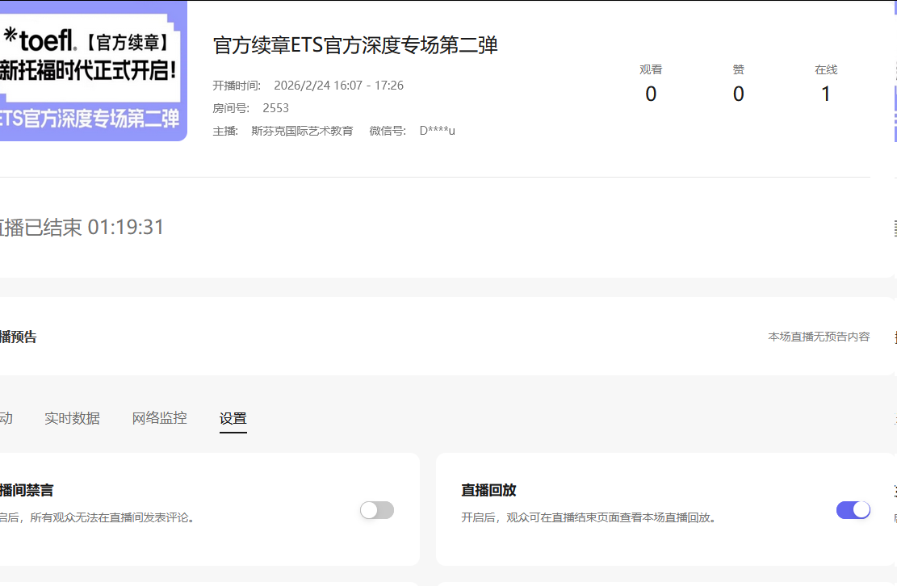The height and width of the screenshot is (586, 897).
Task: Click the WeChat ID D****u
Action: click(x=437, y=131)
